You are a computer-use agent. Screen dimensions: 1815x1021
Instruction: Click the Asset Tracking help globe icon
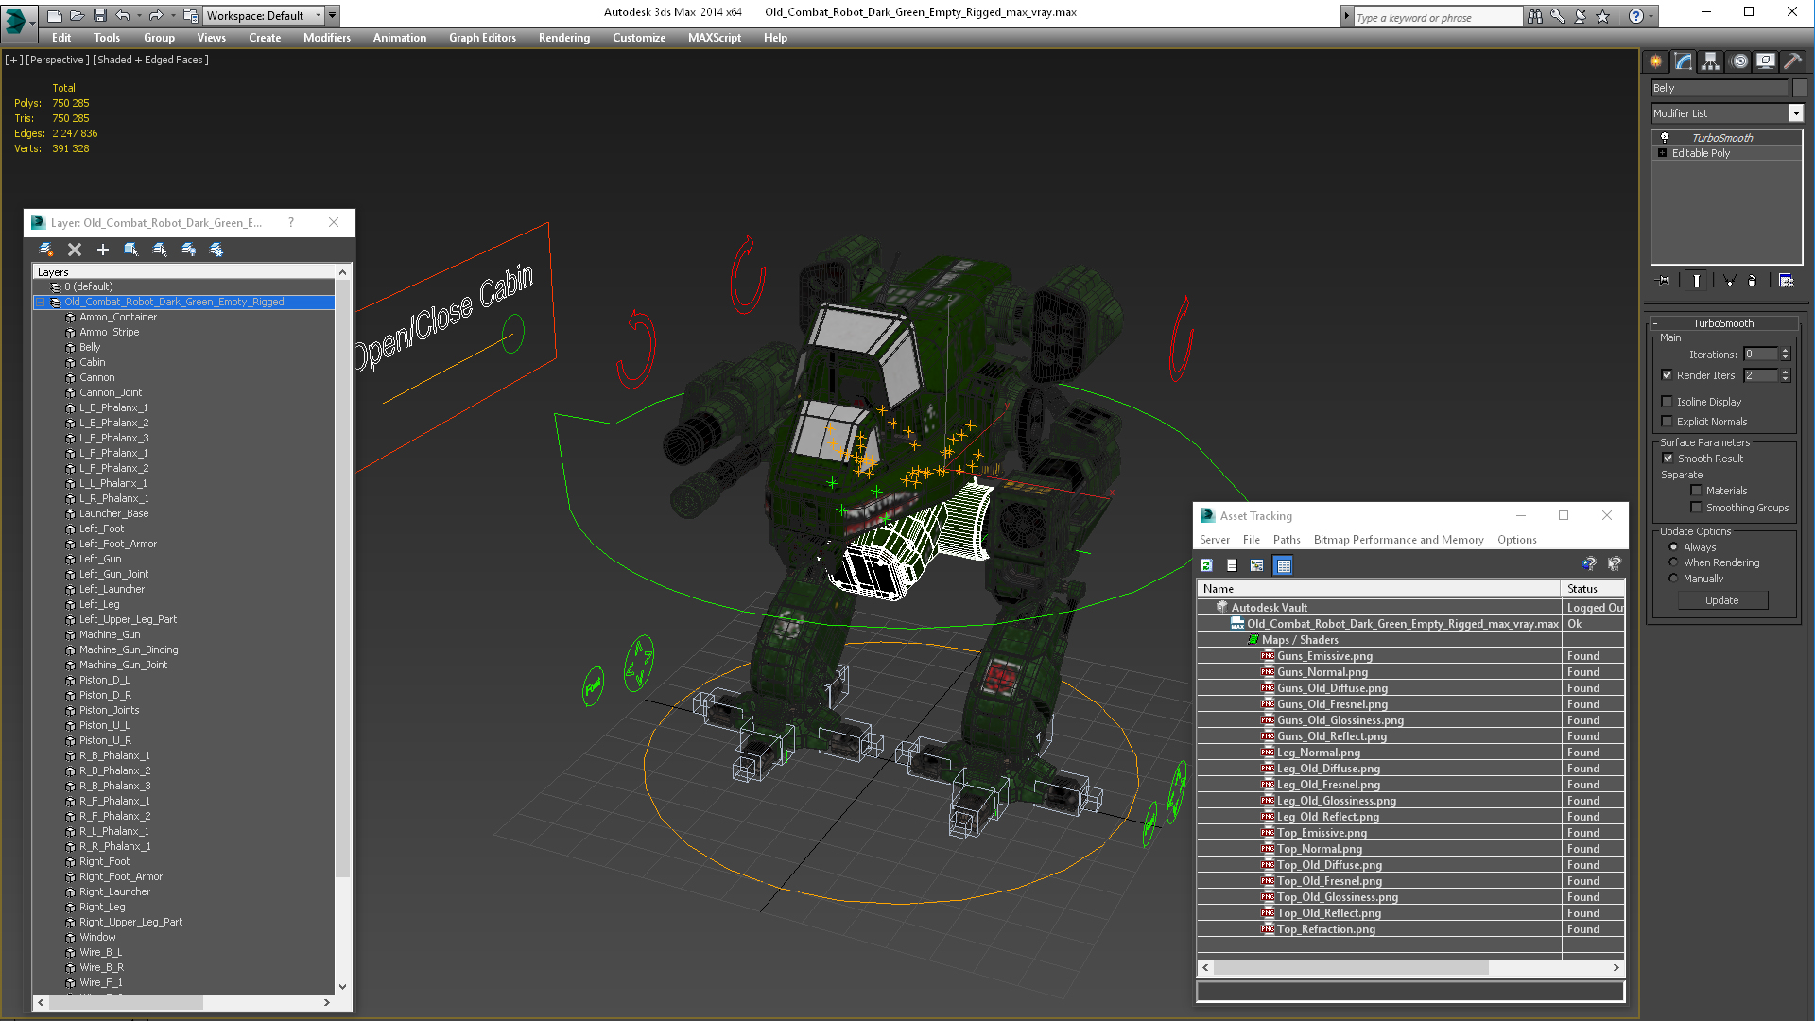tap(1589, 564)
